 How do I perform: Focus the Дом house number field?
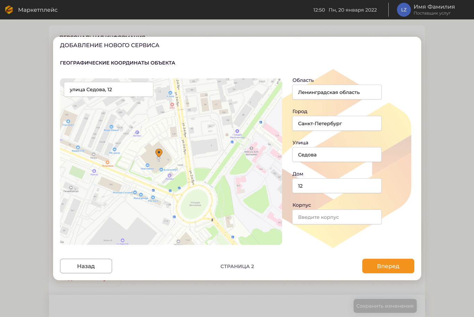(x=337, y=186)
